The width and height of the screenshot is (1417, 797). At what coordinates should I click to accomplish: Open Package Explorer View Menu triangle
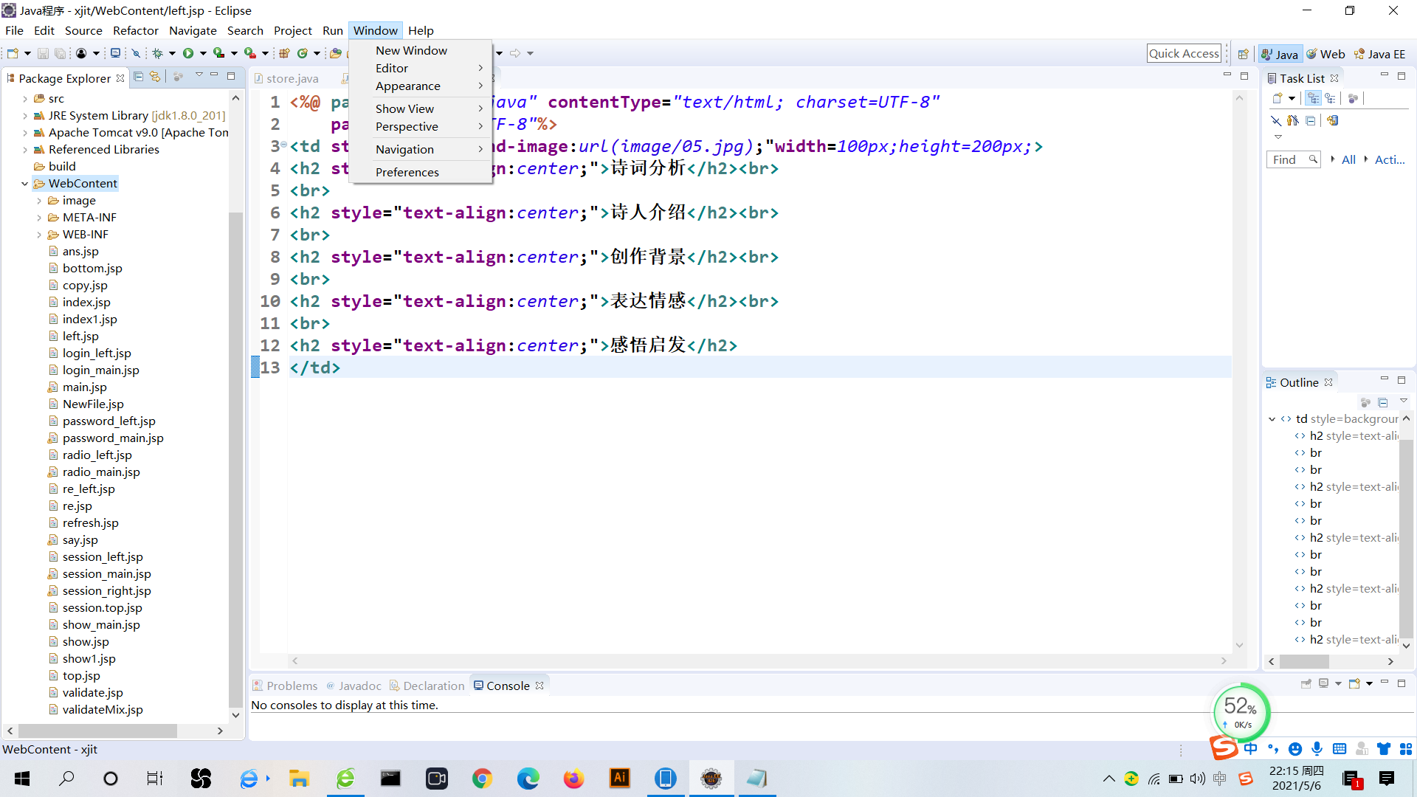point(199,75)
